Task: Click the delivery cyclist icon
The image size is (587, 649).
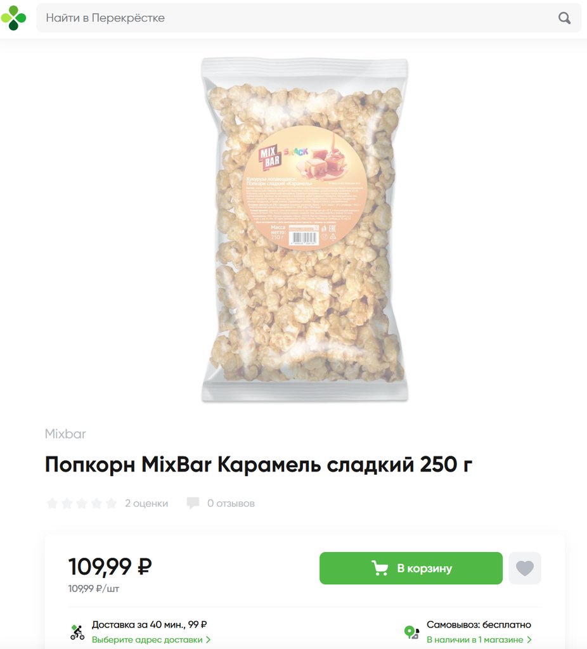Action: point(77,632)
